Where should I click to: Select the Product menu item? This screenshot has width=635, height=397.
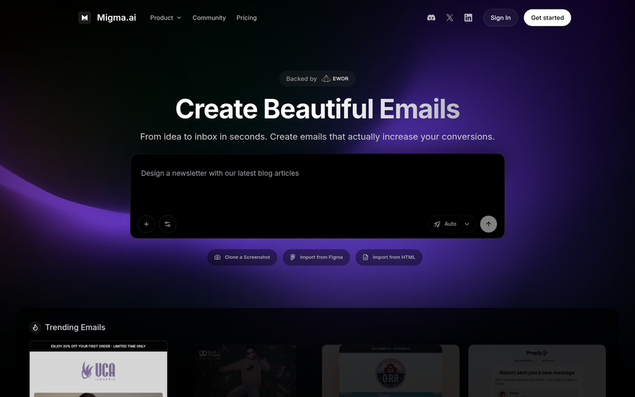tap(161, 18)
